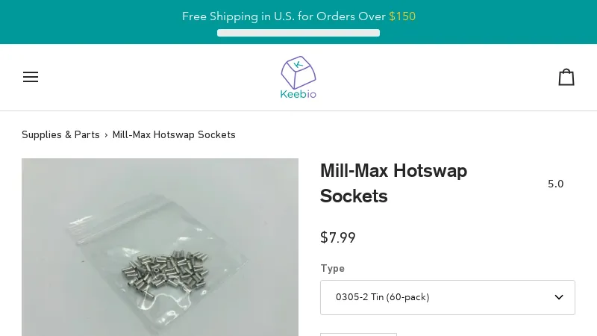Click the Keebio keycap logo

[298, 72]
